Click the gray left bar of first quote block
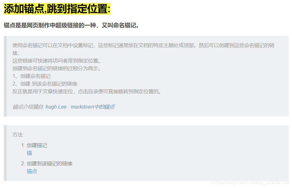 5,76
